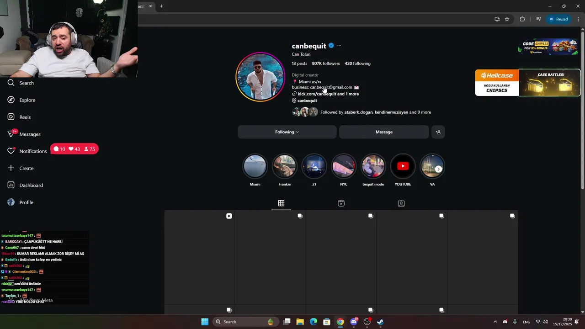View the 807K followers list

click(x=326, y=64)
